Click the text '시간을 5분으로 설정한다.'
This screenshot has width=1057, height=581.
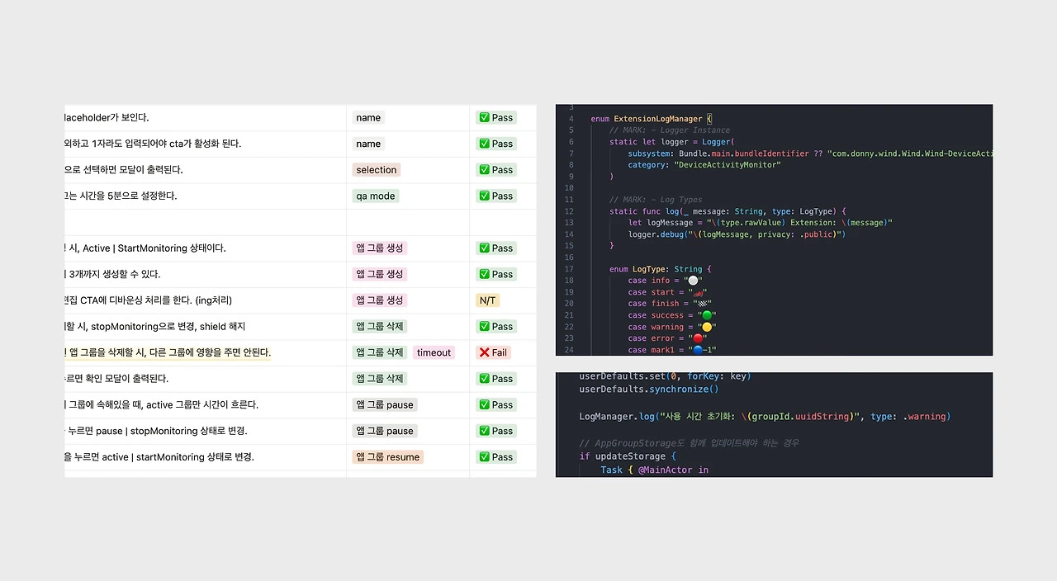pyautogui.click(x=130, y=196)
